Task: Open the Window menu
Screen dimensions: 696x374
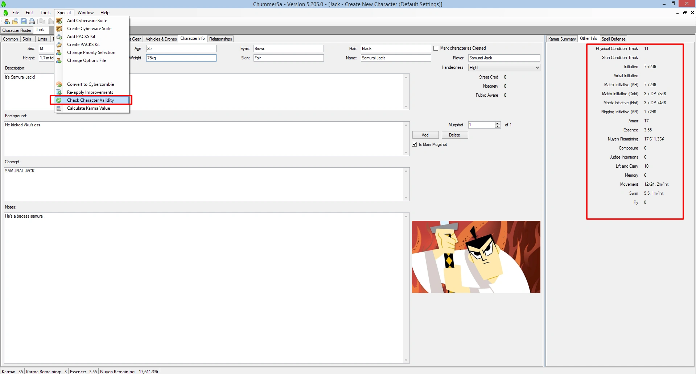Action: tap(86, 13)
